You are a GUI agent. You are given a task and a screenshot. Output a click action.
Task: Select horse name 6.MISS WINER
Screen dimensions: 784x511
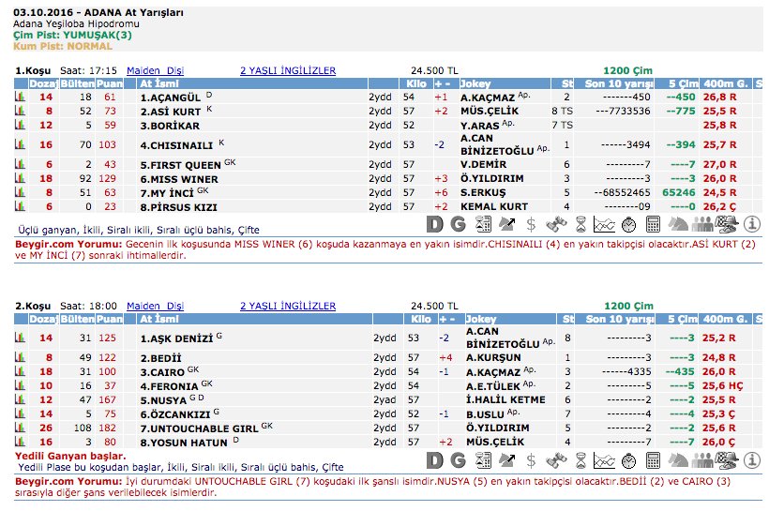coord(179,178)
